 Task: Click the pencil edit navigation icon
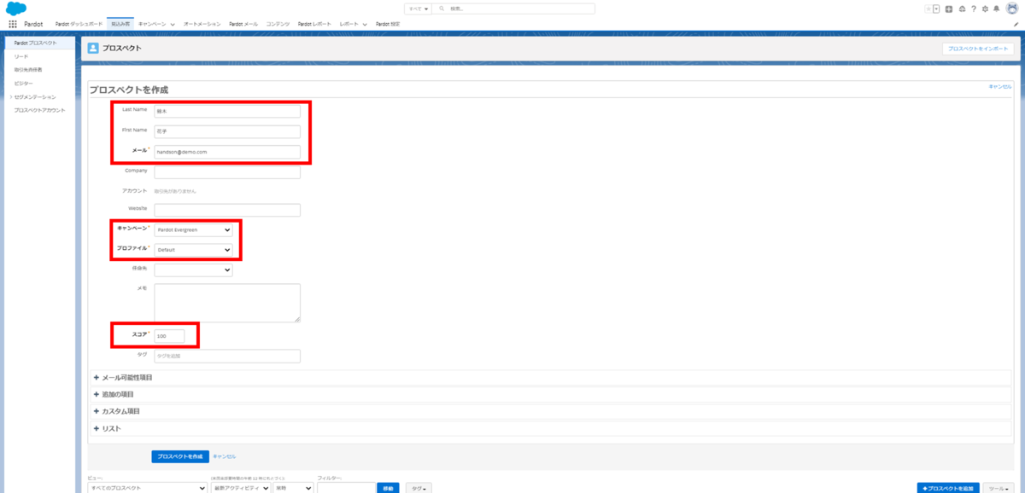[1016, 24]
